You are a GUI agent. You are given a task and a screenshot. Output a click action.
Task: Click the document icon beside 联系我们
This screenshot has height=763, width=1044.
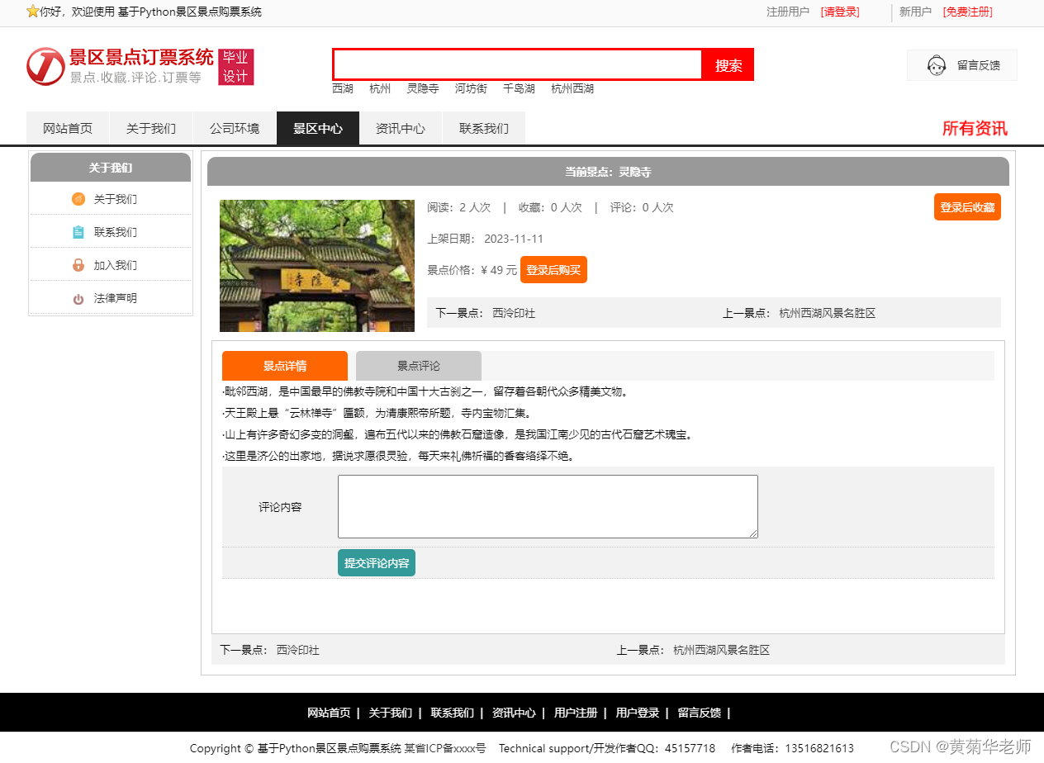pyautogui.click(x=78, y=232)
